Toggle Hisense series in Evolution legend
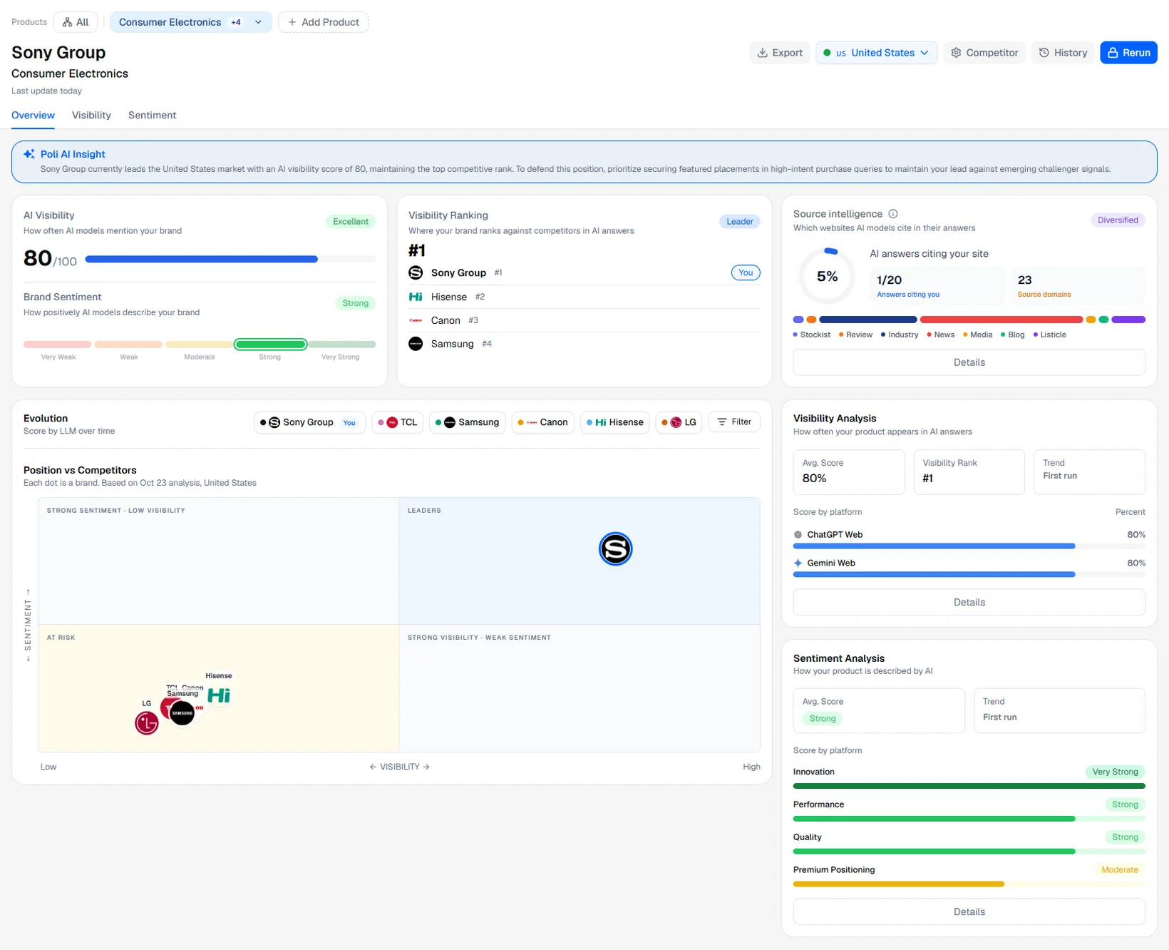 pyautogui.click(x=615, y=422)
